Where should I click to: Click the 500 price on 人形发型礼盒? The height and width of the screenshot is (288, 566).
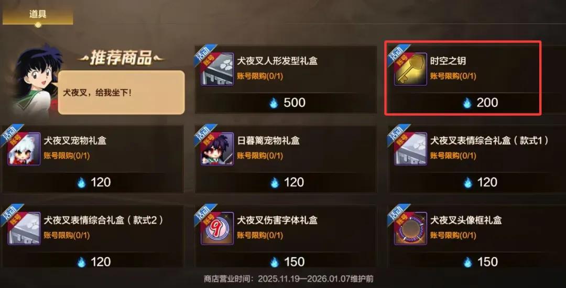pyautogui.click(x=287, y=103)
